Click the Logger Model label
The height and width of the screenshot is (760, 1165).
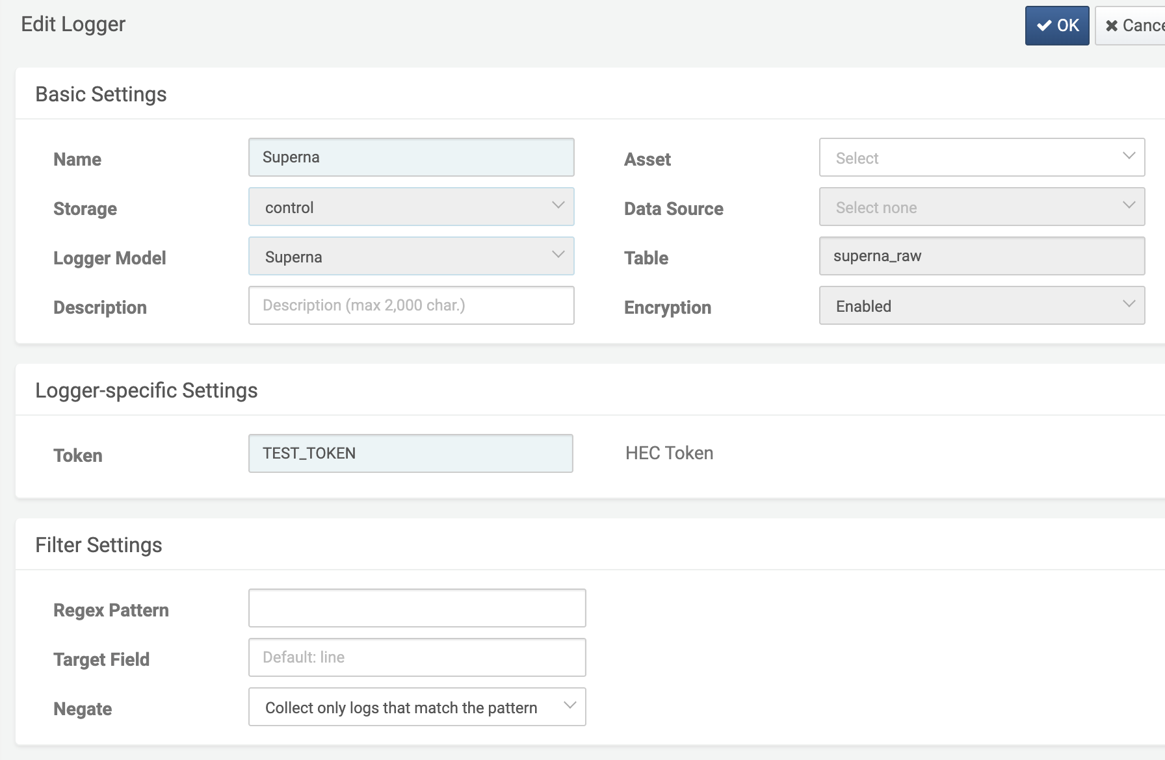(110, 258)
